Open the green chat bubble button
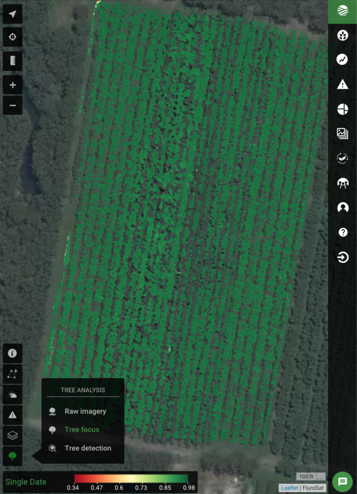This screenshot has width=357, height=494. pyautogui.click(x=343, y=481)
